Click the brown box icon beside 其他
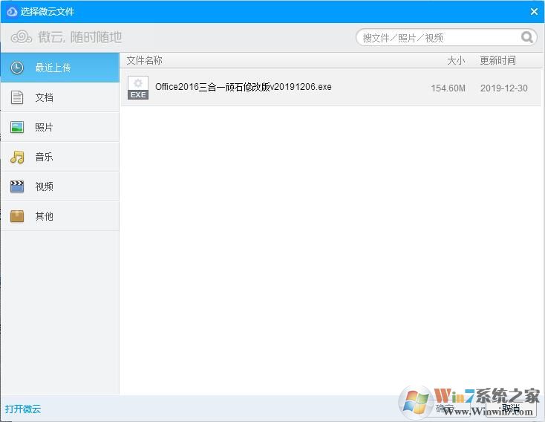Image resolution: width=545 pixels, height=422 pixels. pos(16,216)
